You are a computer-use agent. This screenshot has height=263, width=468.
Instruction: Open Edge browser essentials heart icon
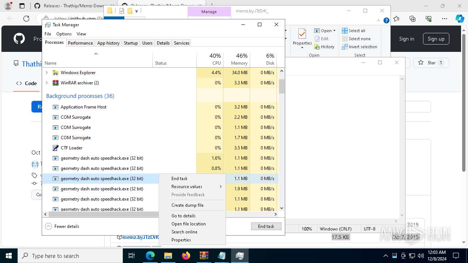click(x=429, y=19)
